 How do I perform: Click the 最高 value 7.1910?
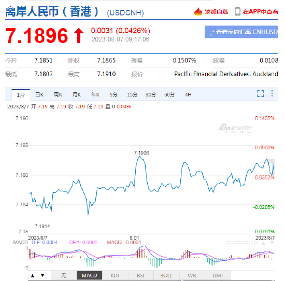pos(106,74)
